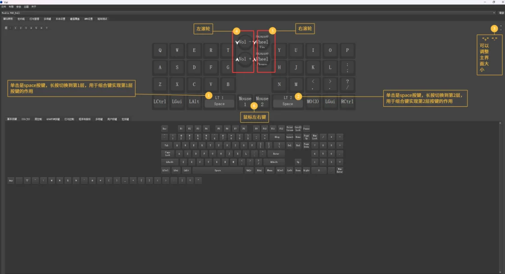Switch to layer 1 in layer selector
The image size is (505, 274).
[x=14, y=28]
